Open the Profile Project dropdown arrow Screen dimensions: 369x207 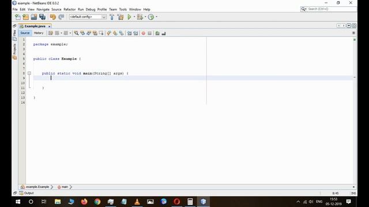156,17
